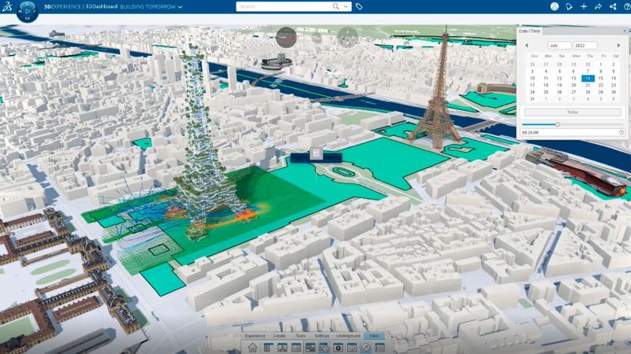
Task: Click the share arrow icon
Action: click(x=599, y=6)
